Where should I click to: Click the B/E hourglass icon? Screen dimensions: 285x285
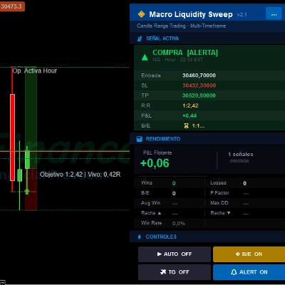coord(187,126)
